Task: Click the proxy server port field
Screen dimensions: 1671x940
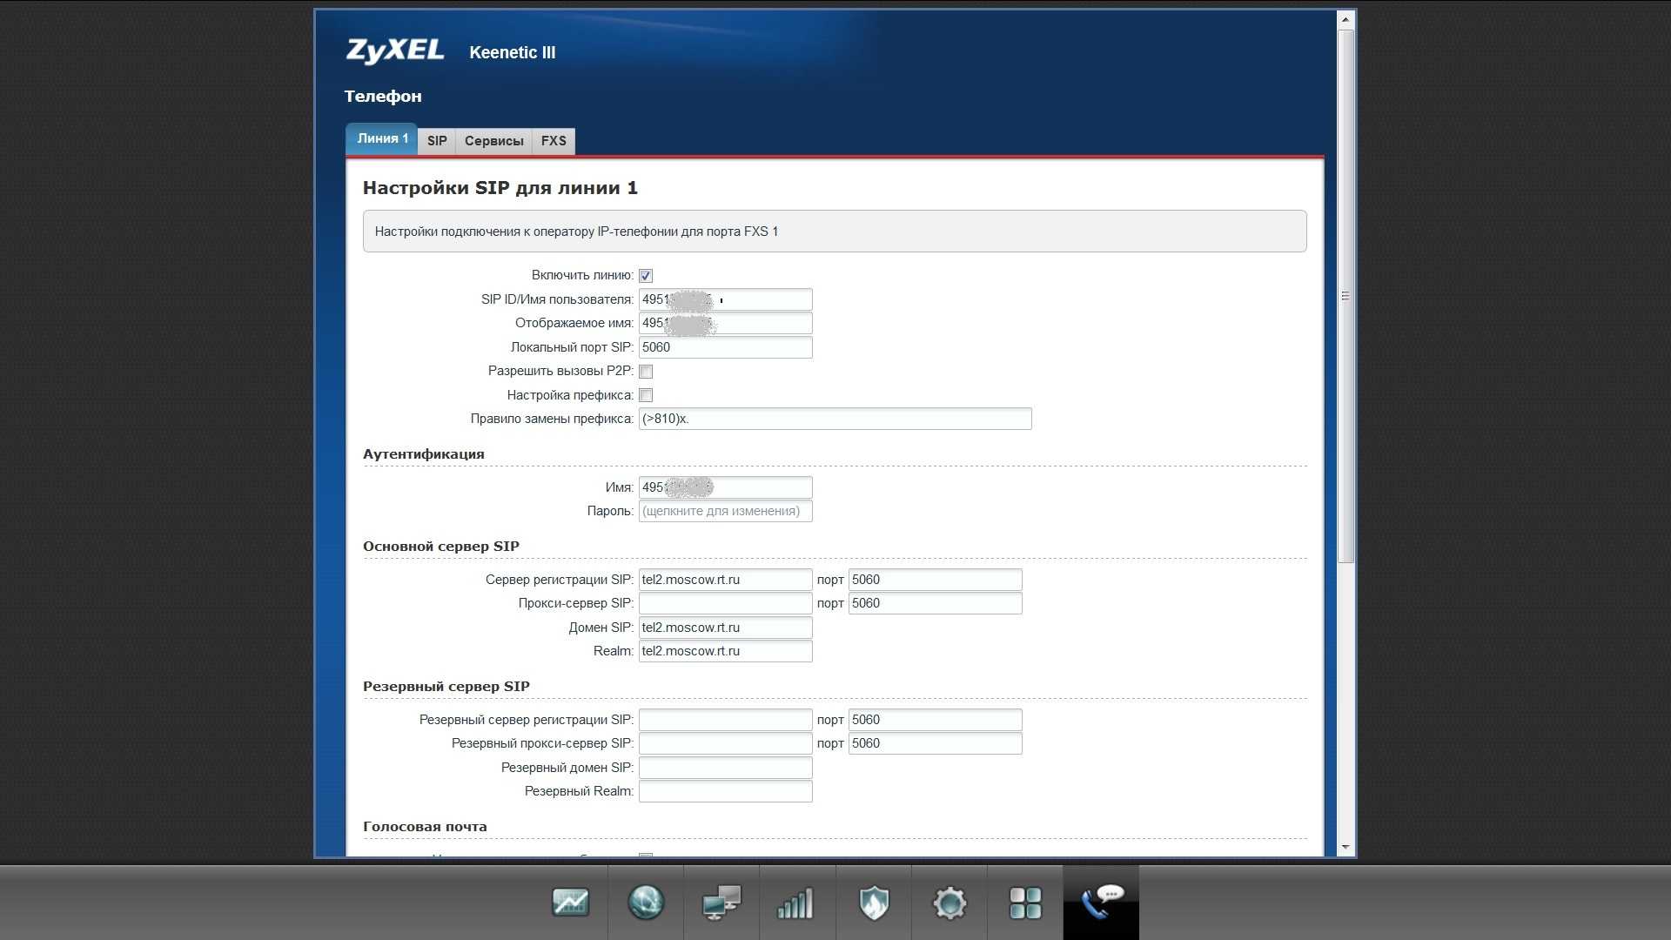Action: tap(936, 603)
